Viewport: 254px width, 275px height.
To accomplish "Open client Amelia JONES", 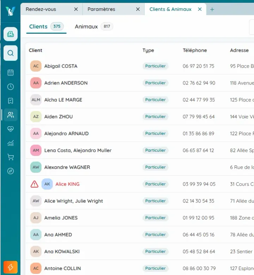I will click(x=61, y=218).
